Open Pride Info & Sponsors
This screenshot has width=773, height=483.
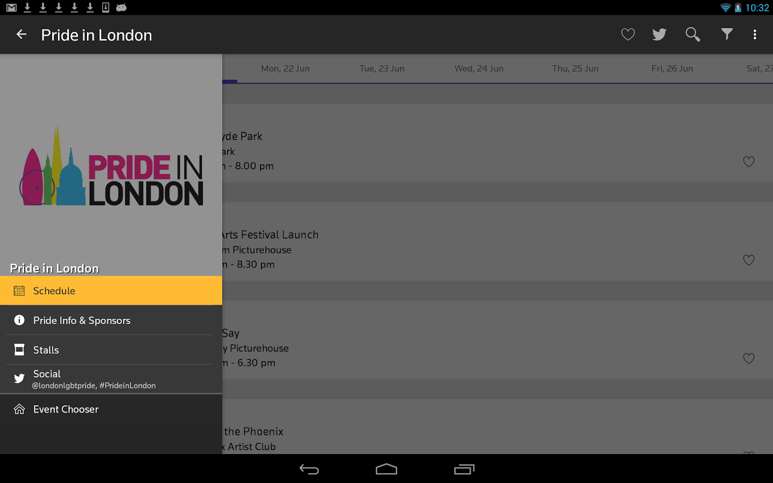pyautogui.click(x=111, y=320)
